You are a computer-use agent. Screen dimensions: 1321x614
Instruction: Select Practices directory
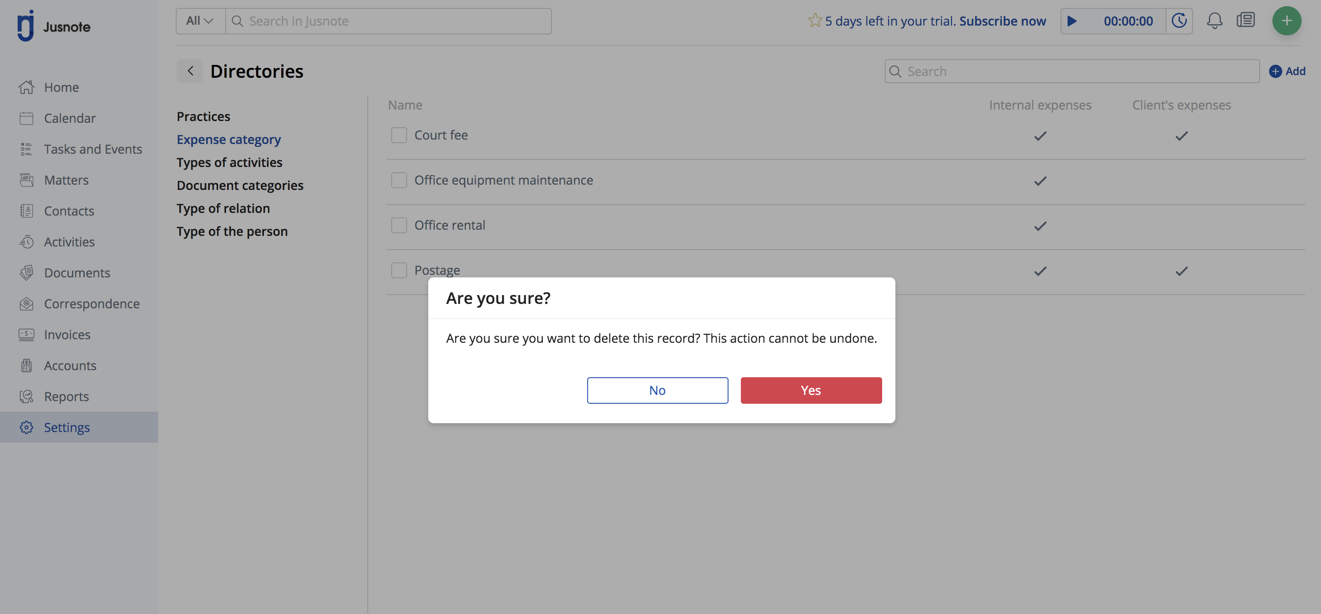click(x=203, y=117)
